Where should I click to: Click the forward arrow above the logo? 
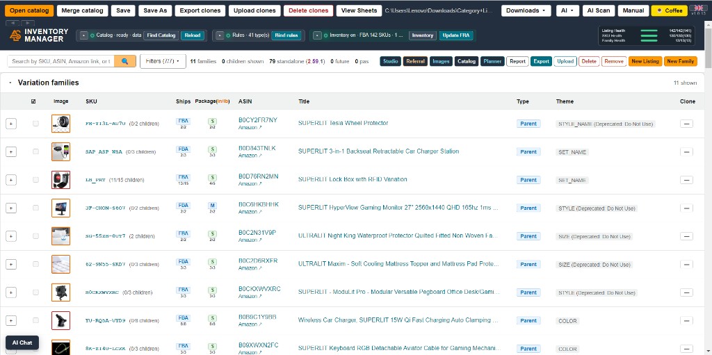tap(28, 23)
